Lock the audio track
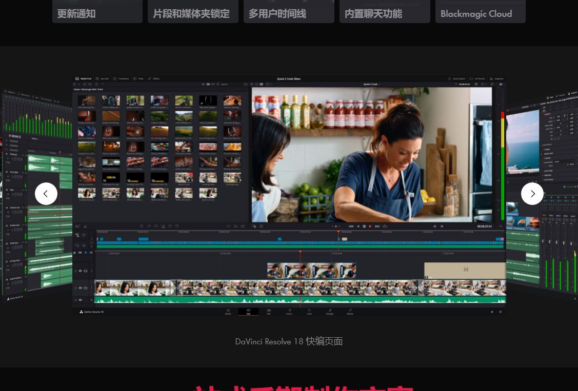 click(76, 300)
